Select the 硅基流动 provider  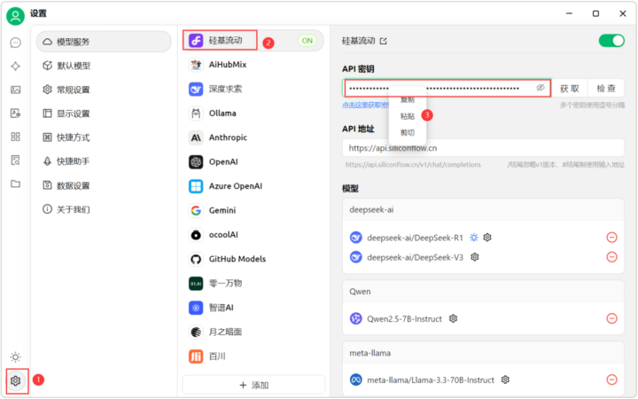[253, 40]
